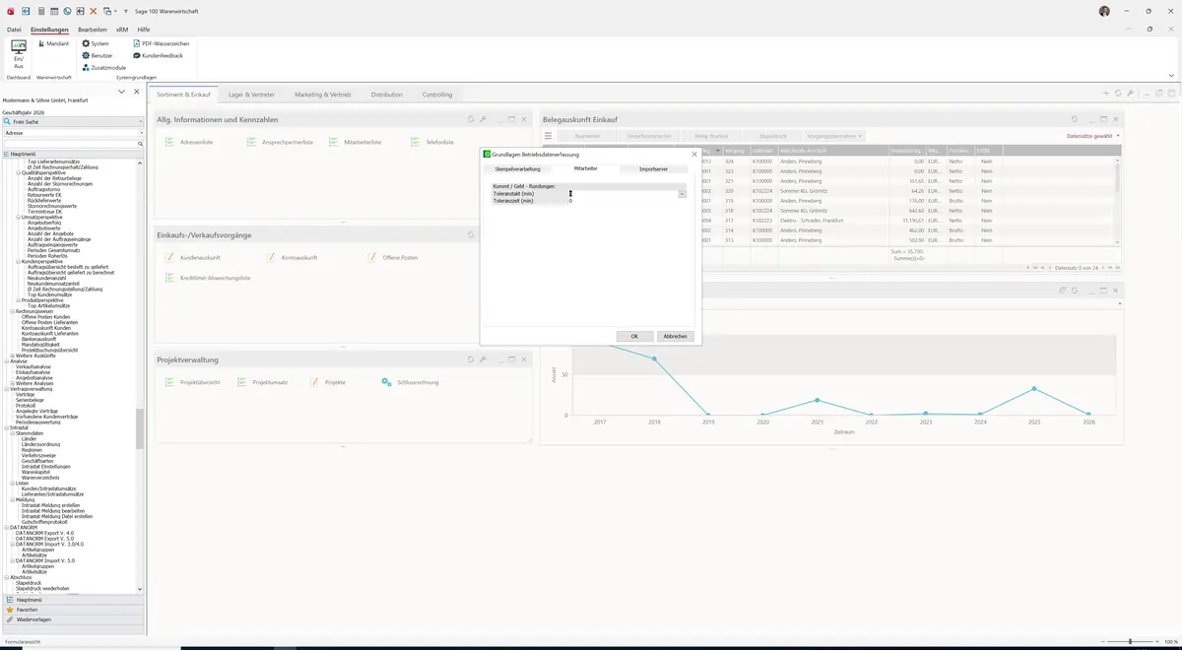Viewport: 1182px width, 650px height.
Task: Open the Wiedervorlagen navigation section
Action: tap(73, 619)
